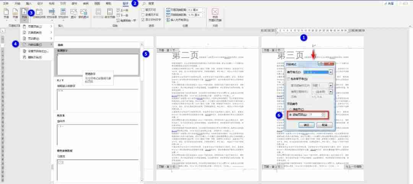This screenshot has height=184, width=413.
Task: Jump to Previous (上一条) section header
Action: coord(123,11)
